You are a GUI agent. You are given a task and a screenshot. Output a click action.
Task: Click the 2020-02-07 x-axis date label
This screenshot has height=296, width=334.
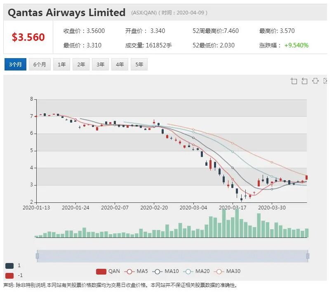click(x=115, y=208)
